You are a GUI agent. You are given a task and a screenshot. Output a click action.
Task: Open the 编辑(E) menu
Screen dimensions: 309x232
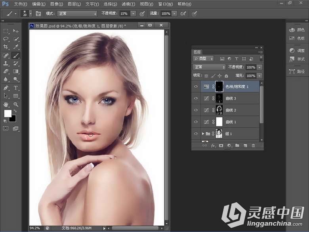pos(39,4)
